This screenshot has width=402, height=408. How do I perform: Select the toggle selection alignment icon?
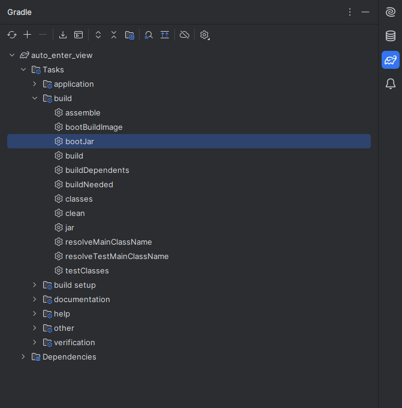165,35
